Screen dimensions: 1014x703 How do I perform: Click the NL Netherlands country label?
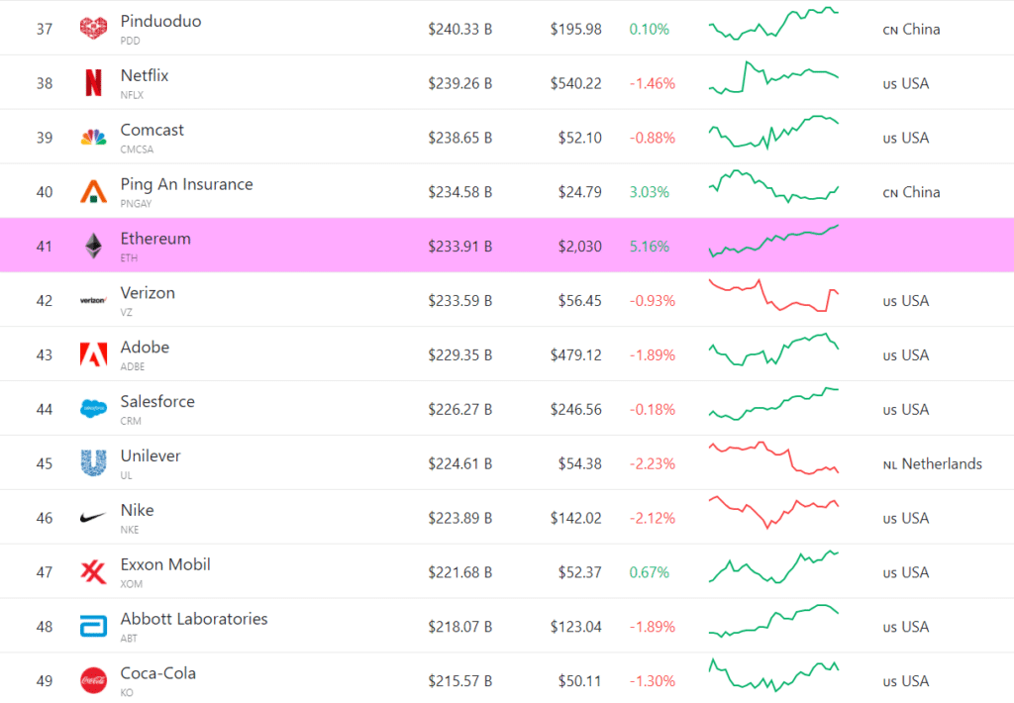[x=932, y=463]
